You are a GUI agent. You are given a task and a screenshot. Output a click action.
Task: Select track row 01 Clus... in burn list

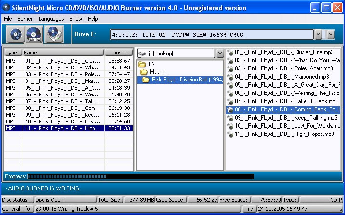tap(69, 61)
